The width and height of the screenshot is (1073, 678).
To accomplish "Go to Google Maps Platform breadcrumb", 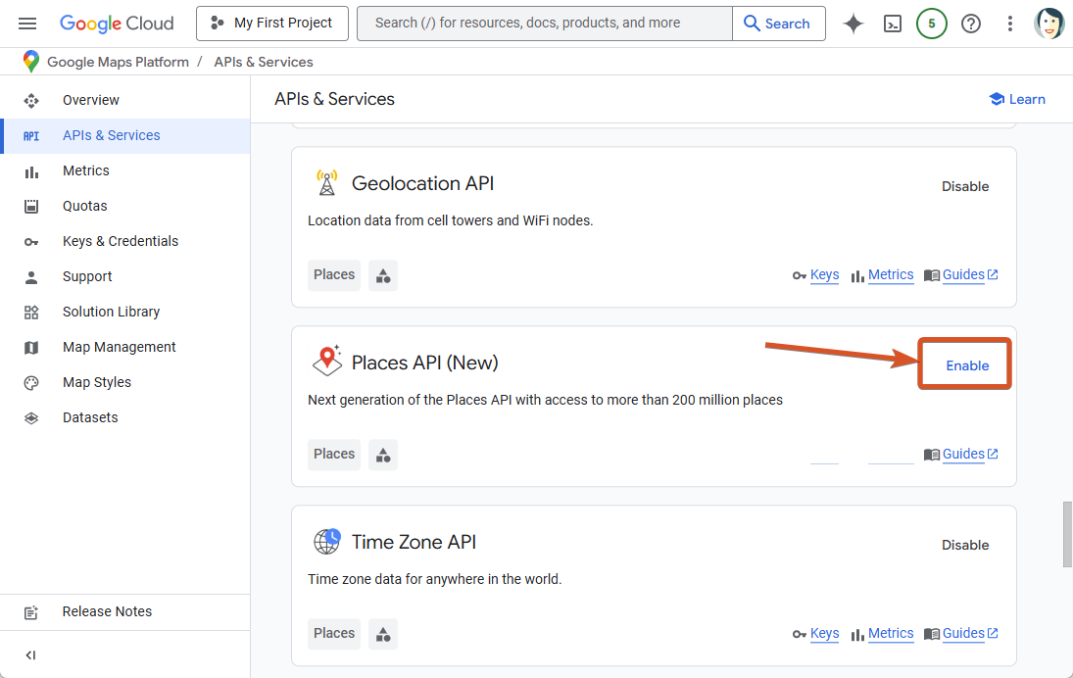I will tap(118, 63).
